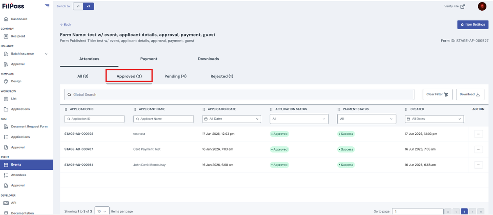Click the drag handle on Applicant Name column
Image resolution: width=493 pixels, height=215 pixels.
point(135,109)
